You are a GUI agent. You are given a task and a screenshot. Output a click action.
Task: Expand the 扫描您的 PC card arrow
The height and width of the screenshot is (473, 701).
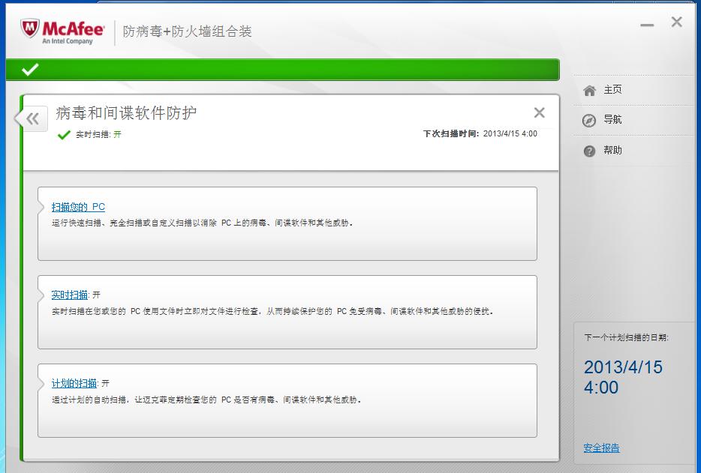[x=41, y=206]
